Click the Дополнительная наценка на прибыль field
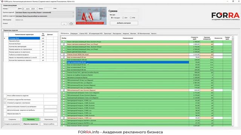Image resolution: width=241 pixels, height=135 pixels. (50, 110)
